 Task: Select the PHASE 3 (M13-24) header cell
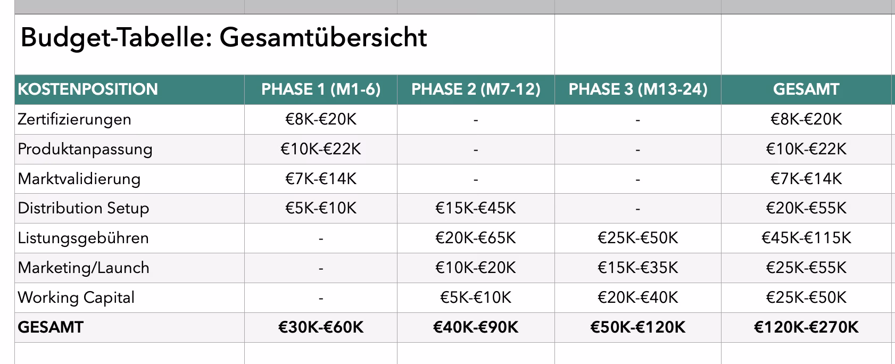click(637, 89)
